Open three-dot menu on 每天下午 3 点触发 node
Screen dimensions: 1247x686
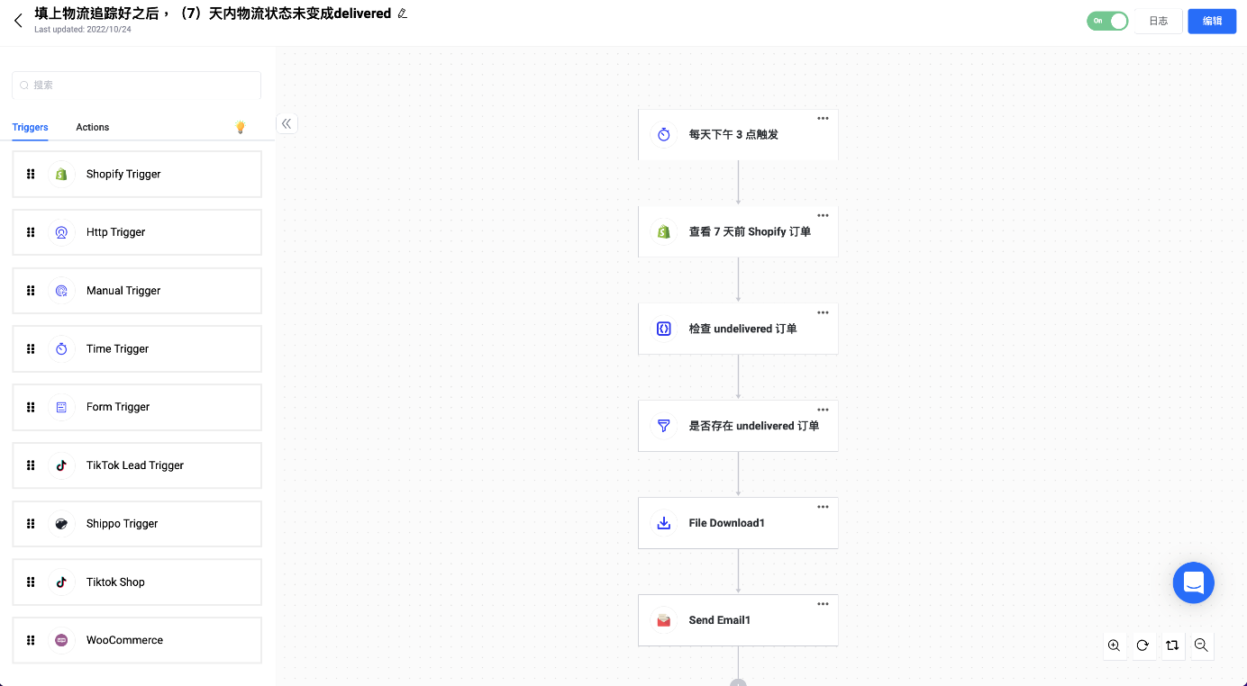pos(823,119)
